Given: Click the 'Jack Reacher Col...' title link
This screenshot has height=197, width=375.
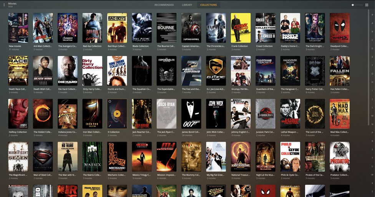Looking at the screenshot, I should pyautogui.click(x=141, y=132).
